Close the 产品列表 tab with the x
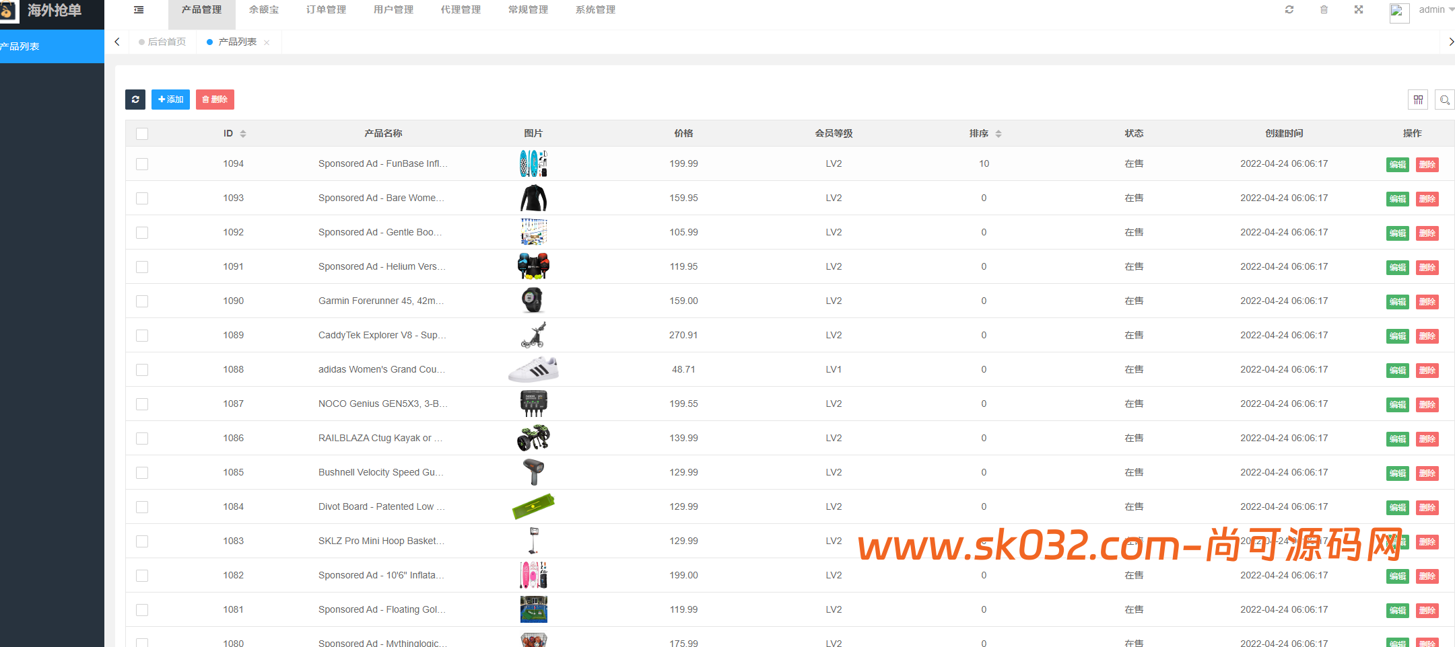1455x647 pixels. click(x=267, y=42)
